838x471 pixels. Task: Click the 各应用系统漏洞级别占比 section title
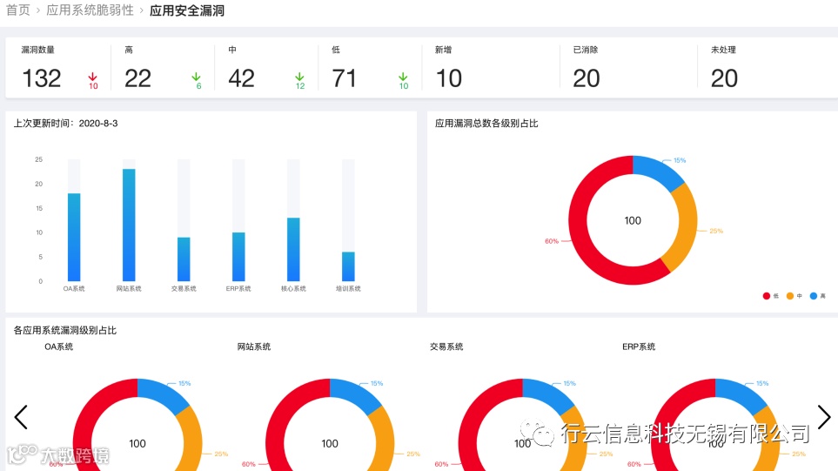[64, 330]
